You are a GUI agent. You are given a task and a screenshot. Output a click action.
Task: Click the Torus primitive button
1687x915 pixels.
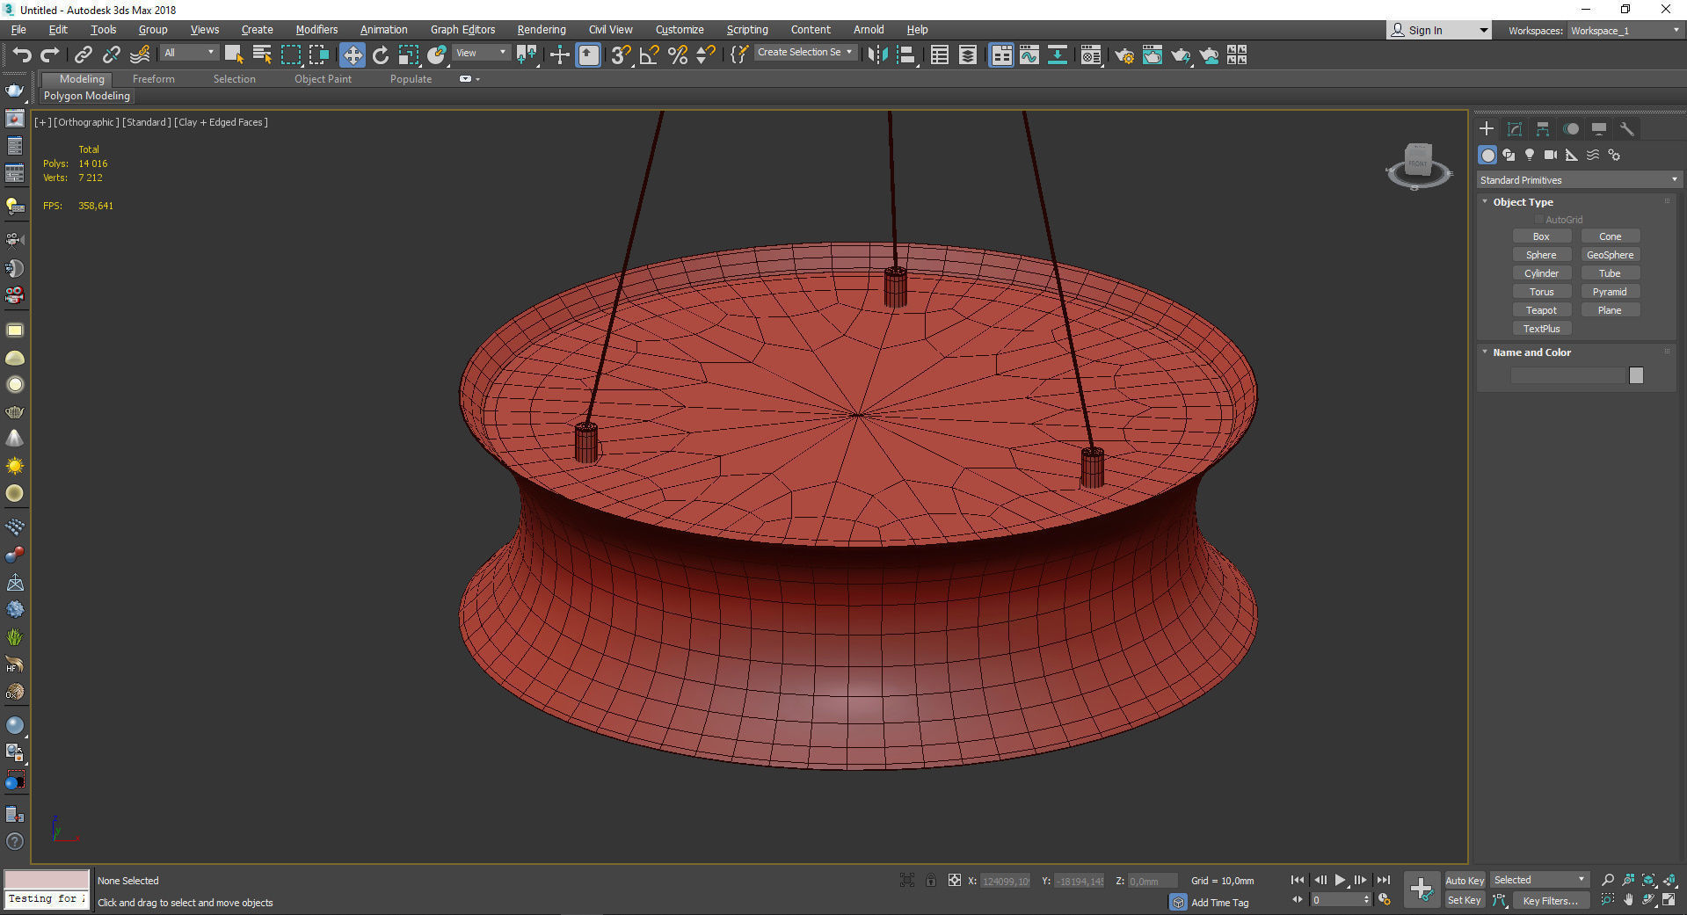coord(1541,292)
